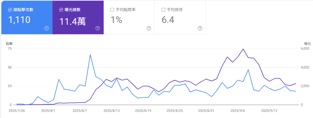
Task: Click the blue clicks peak near 2025/8/9
Action: [90, 55]
